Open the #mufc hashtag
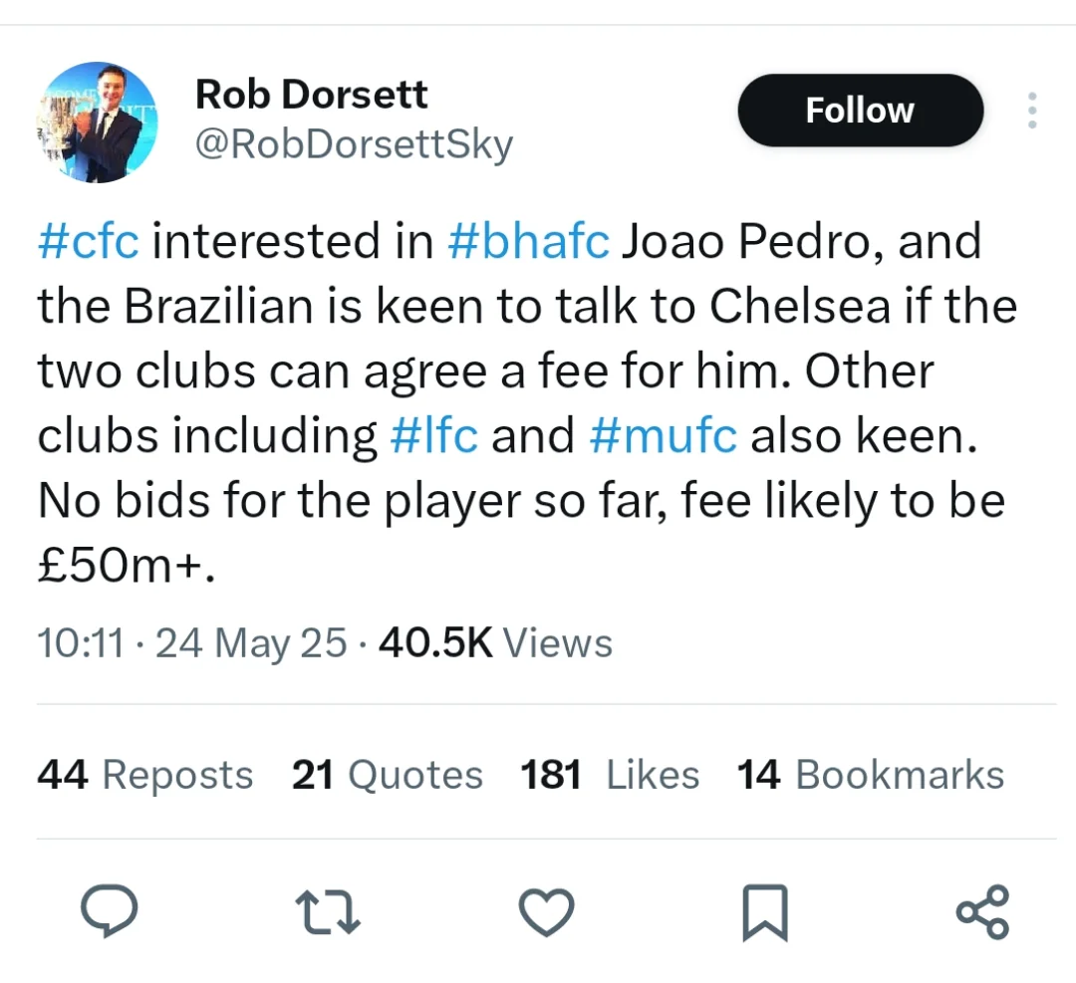Viewport: 1076px width, 983px height. [664, 435]
